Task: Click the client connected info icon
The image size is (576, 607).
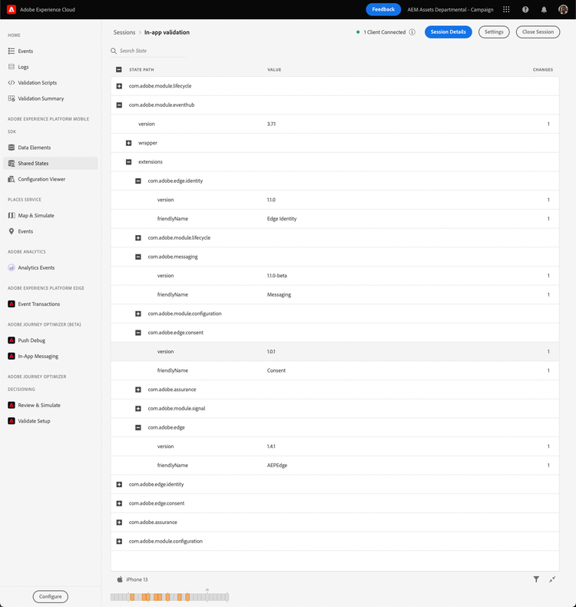Action: (412, 32)
